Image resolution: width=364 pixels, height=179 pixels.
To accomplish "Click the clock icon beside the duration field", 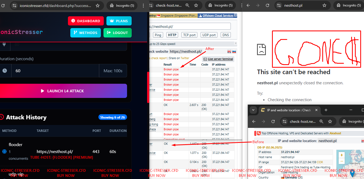I will tap(5, 71).
